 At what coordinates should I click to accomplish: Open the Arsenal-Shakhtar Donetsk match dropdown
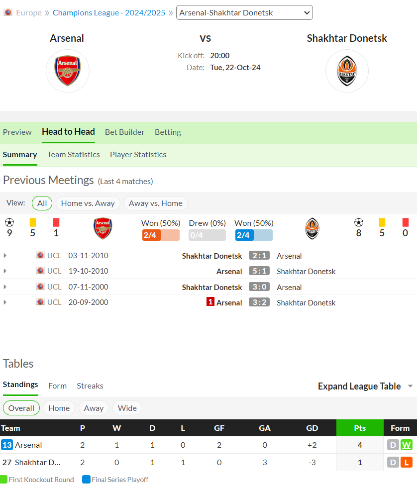click(x=244, y=12)
